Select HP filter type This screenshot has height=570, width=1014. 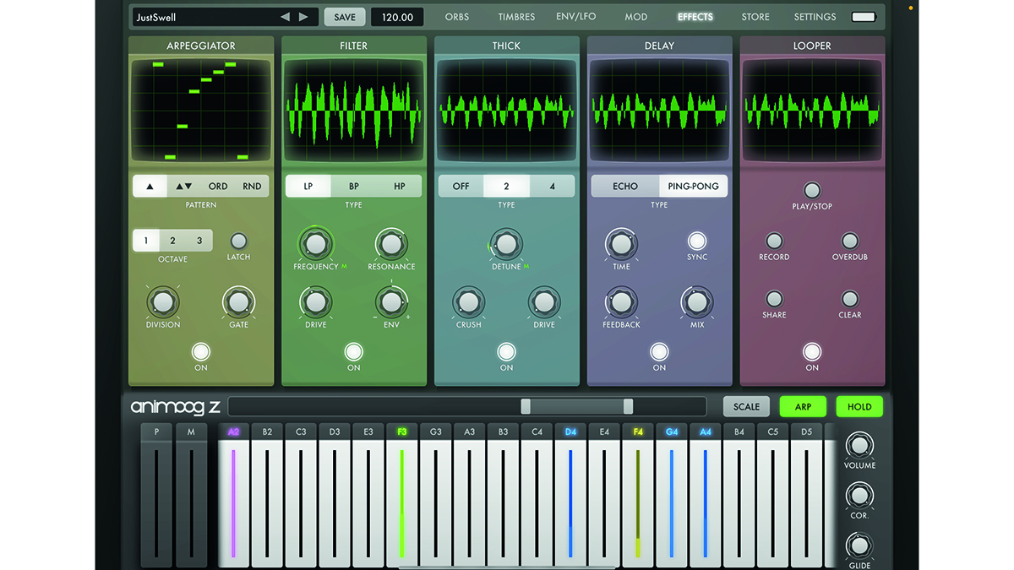click(399, 187)
